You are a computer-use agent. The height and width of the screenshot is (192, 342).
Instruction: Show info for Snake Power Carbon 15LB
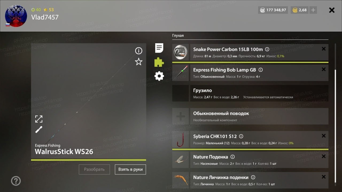click(x=267, y=49)
